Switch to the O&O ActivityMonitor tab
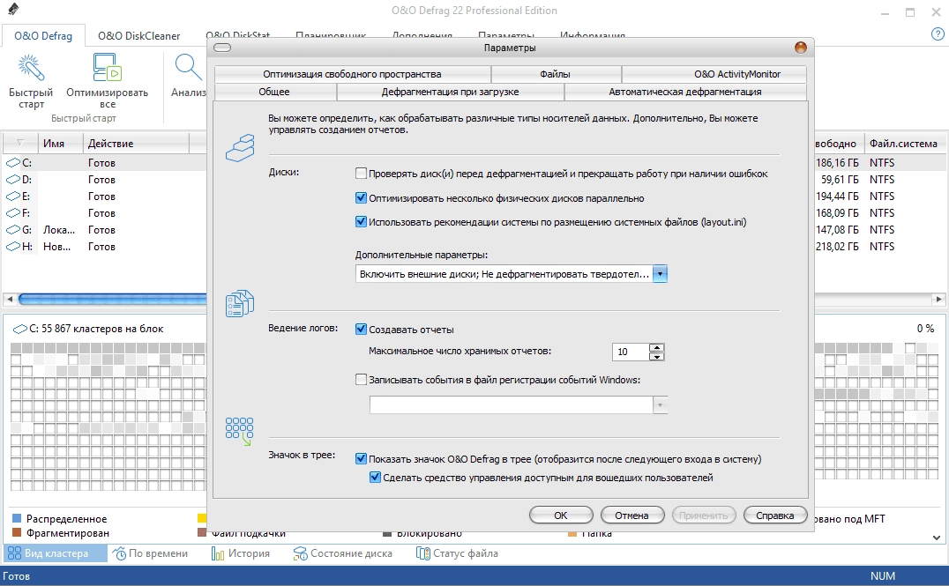 [714, 74]
